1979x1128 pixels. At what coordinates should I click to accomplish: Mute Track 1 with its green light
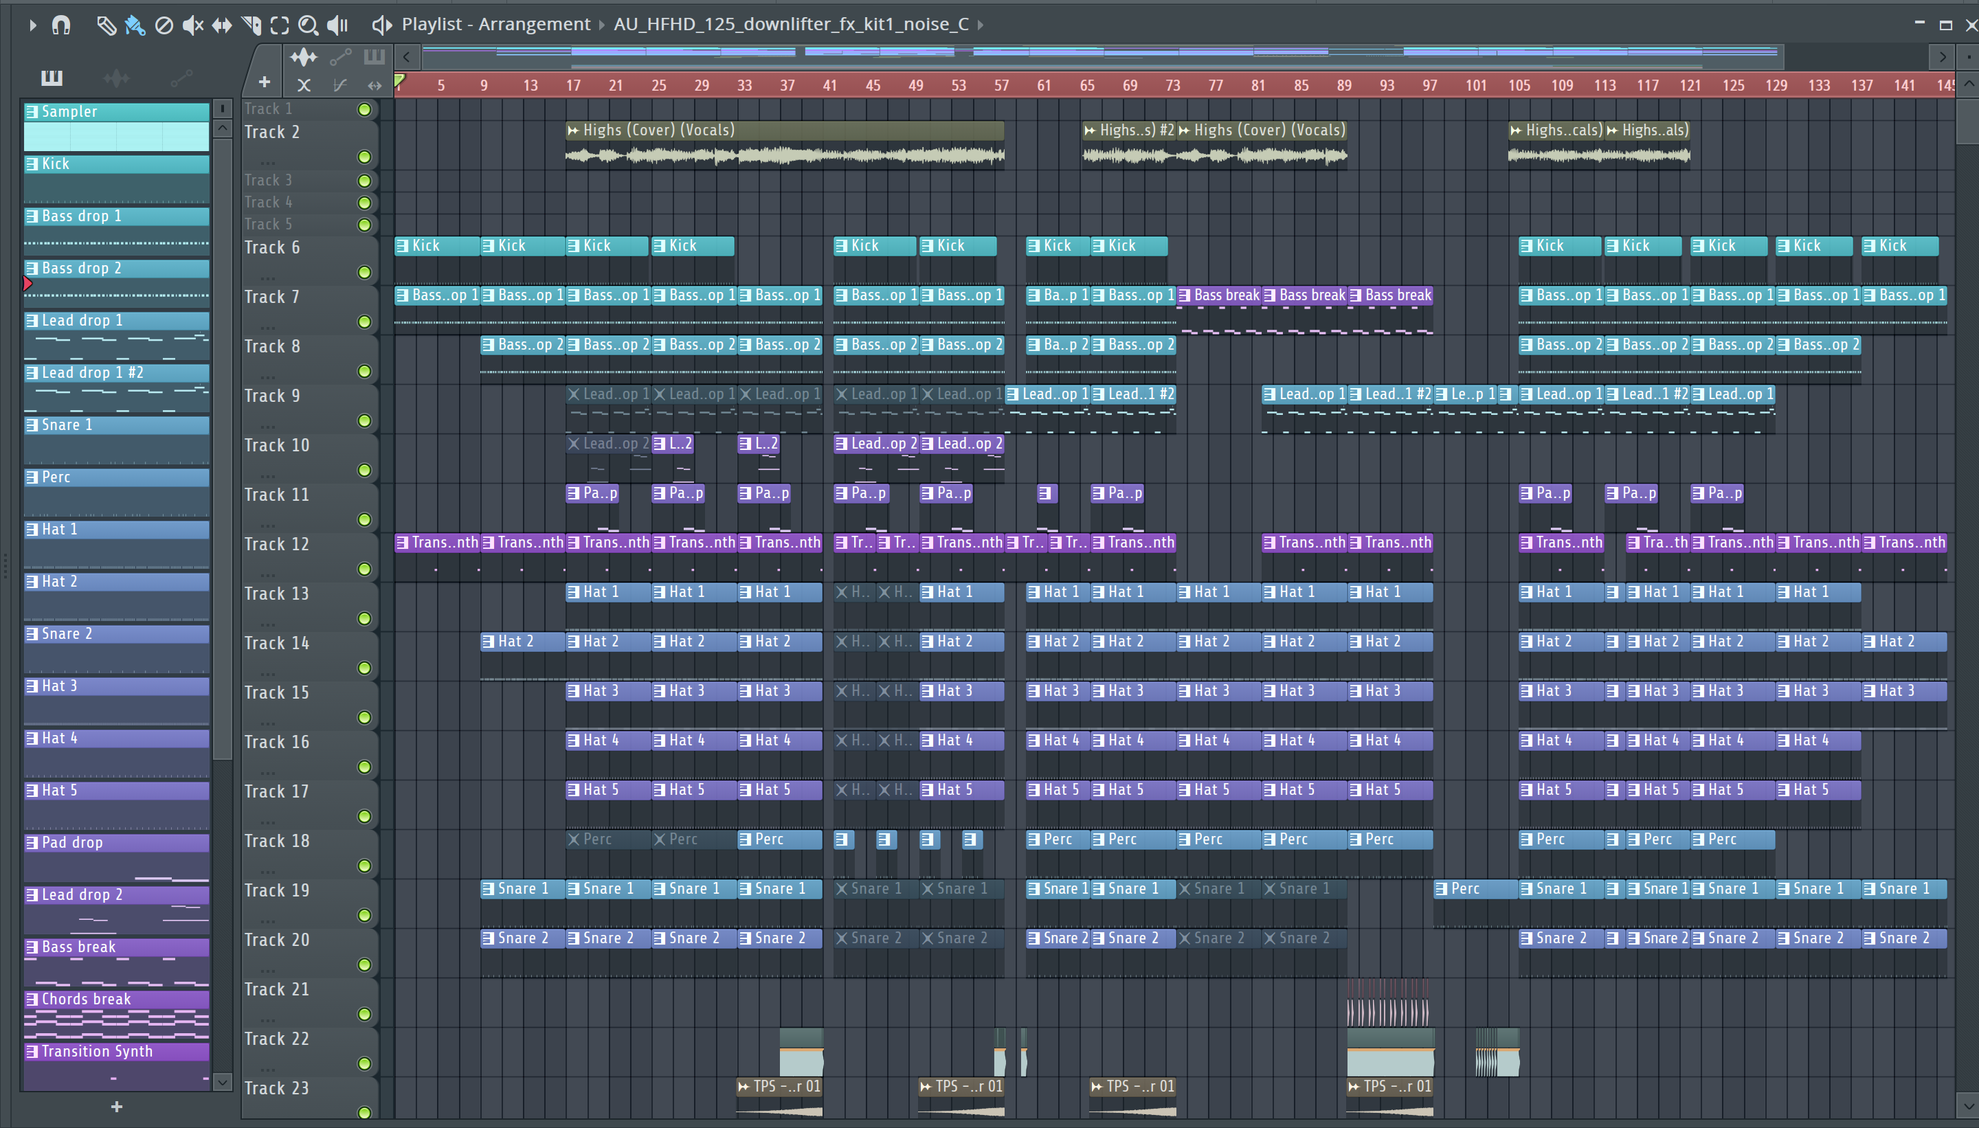tap(364, 109)
